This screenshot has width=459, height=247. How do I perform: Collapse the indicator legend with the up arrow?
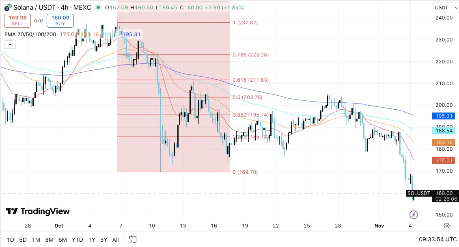click(x=9, y=44)
